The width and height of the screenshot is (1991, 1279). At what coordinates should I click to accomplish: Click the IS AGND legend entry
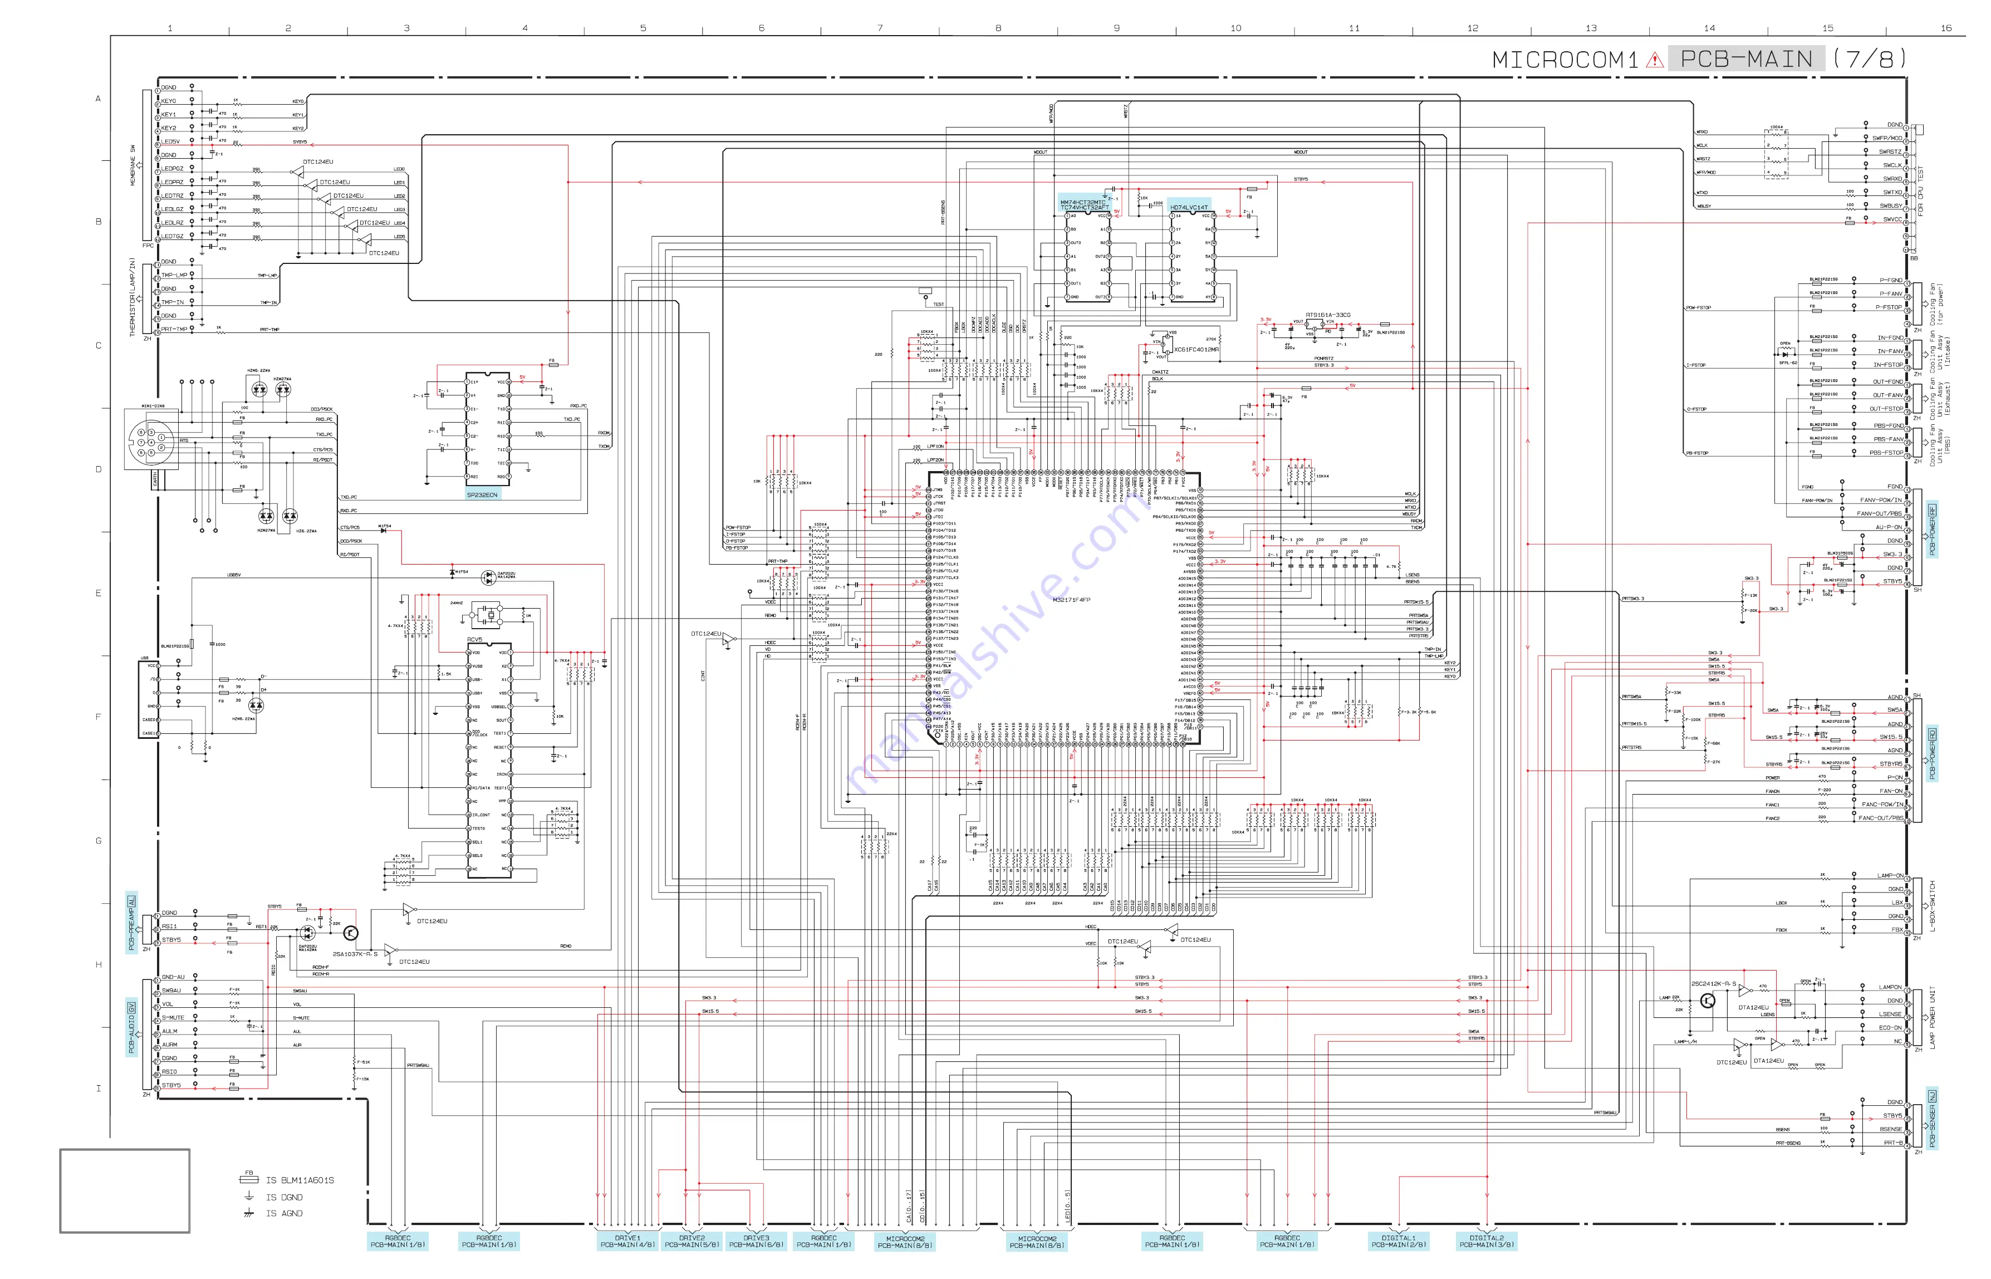(x=284, y=1213)
